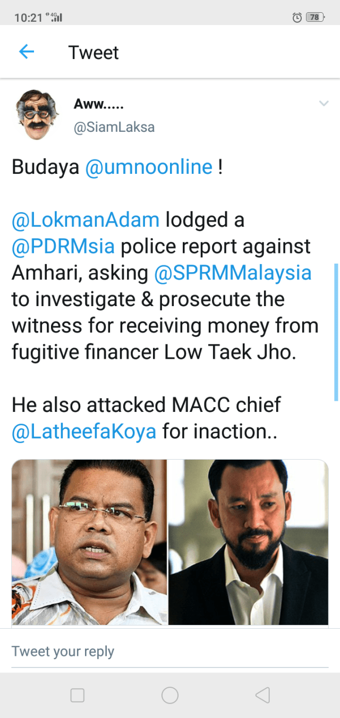
Task: Type in the Tweet your reply field
Action: [170, 652]
